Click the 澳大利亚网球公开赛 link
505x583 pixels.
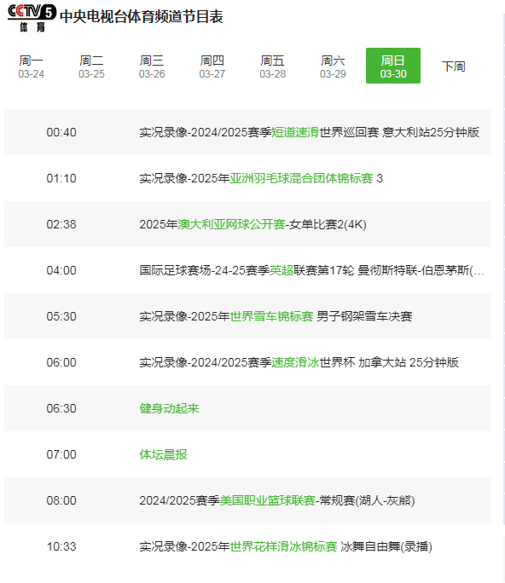point(231,224)
